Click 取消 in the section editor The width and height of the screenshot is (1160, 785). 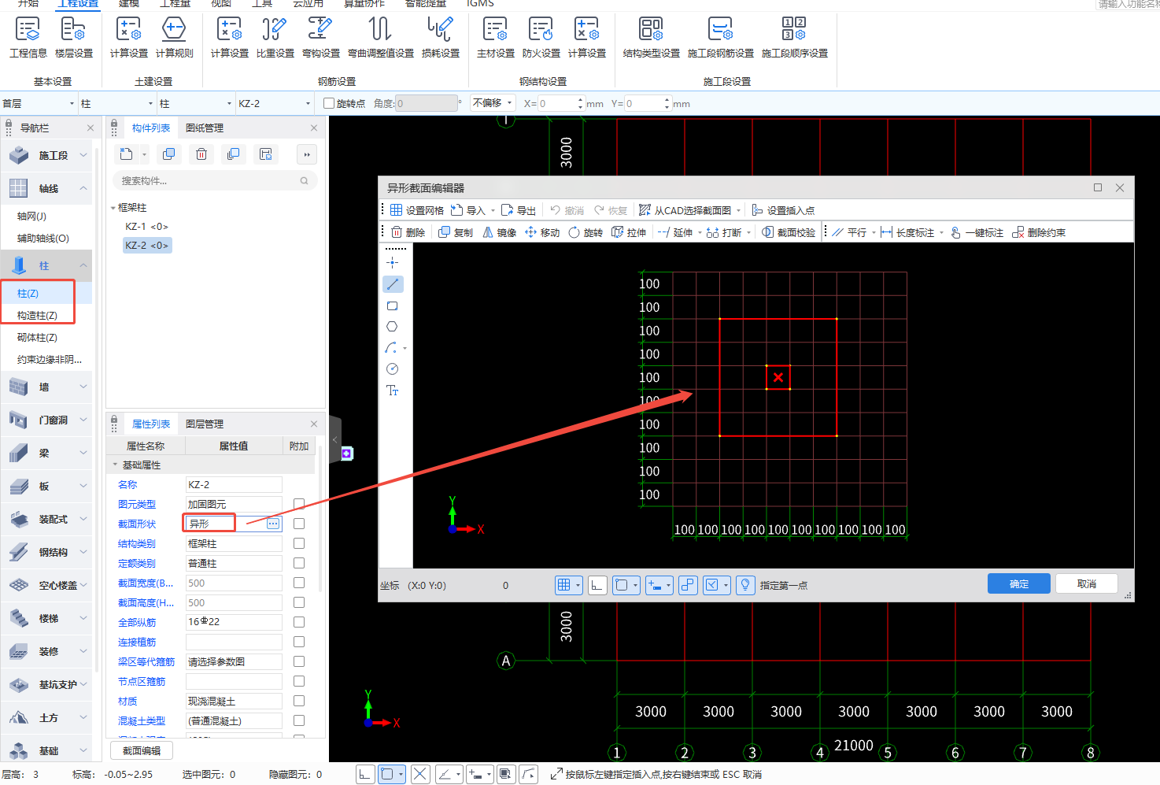click(1087, 583)
